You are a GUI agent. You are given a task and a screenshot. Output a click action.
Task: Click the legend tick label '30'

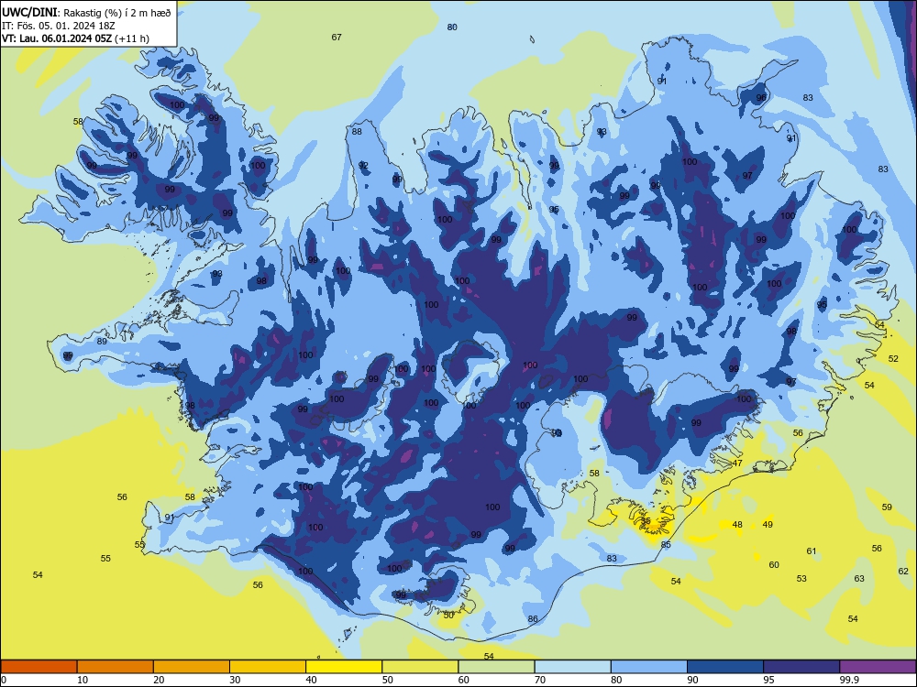pyautogui.click(x=235, y=680)
